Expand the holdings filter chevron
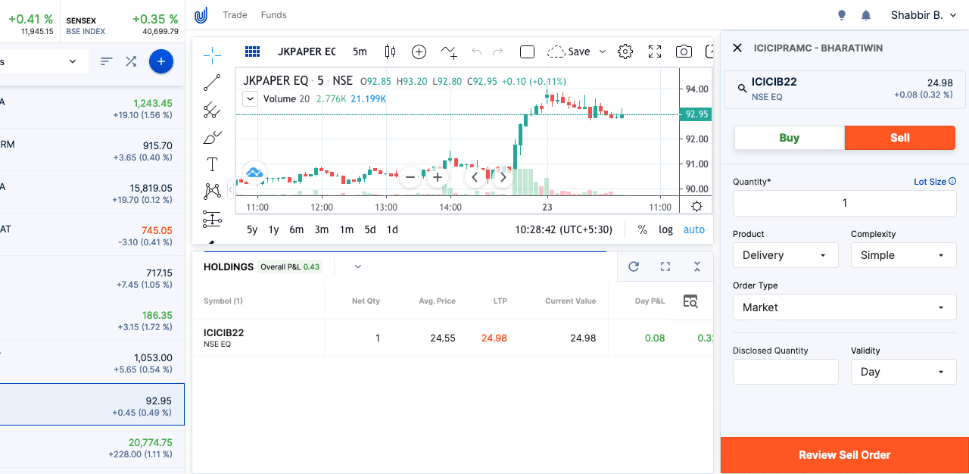969x474 pixels. 358,267
